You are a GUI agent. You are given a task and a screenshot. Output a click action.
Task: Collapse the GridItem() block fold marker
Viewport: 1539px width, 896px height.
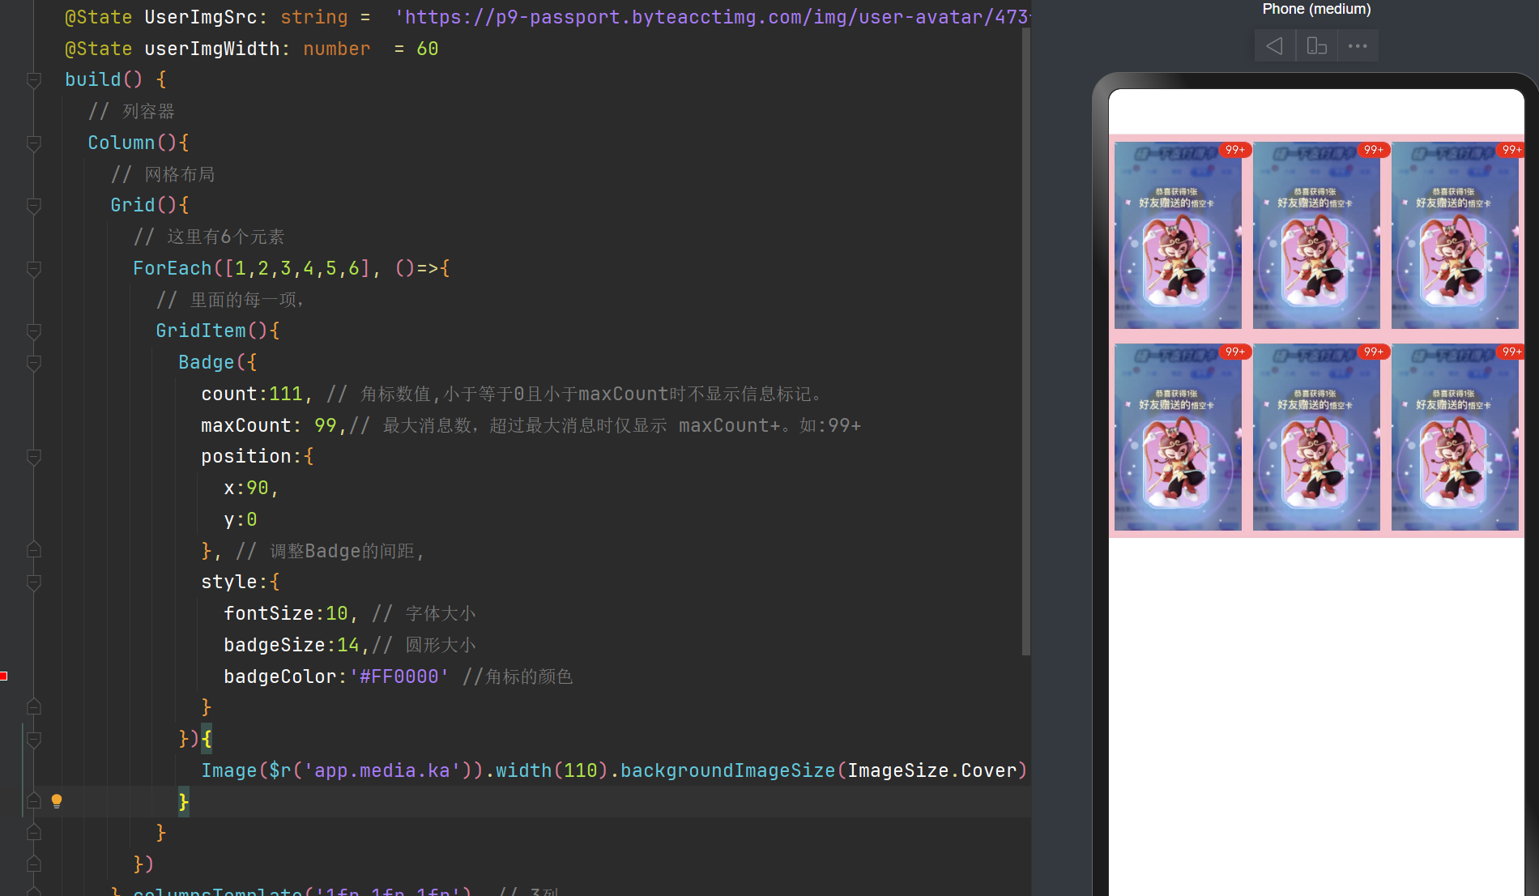(x=34, y=331)
